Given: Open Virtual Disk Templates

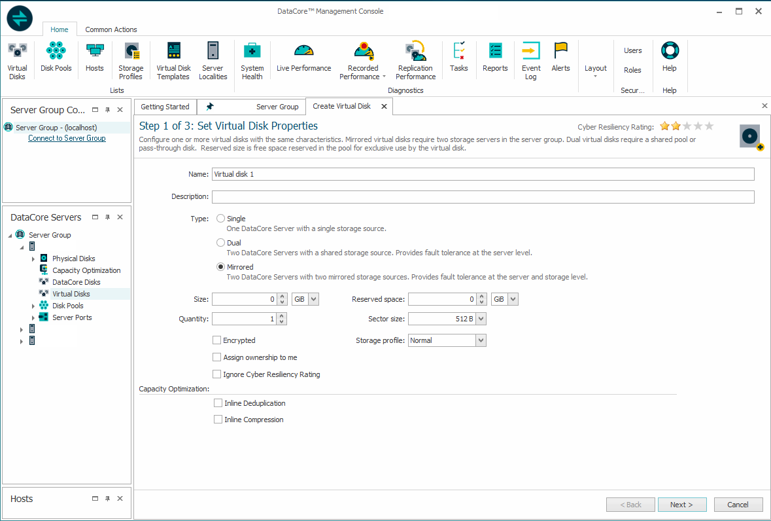Looking at the screenshot, I should point(173,61).
